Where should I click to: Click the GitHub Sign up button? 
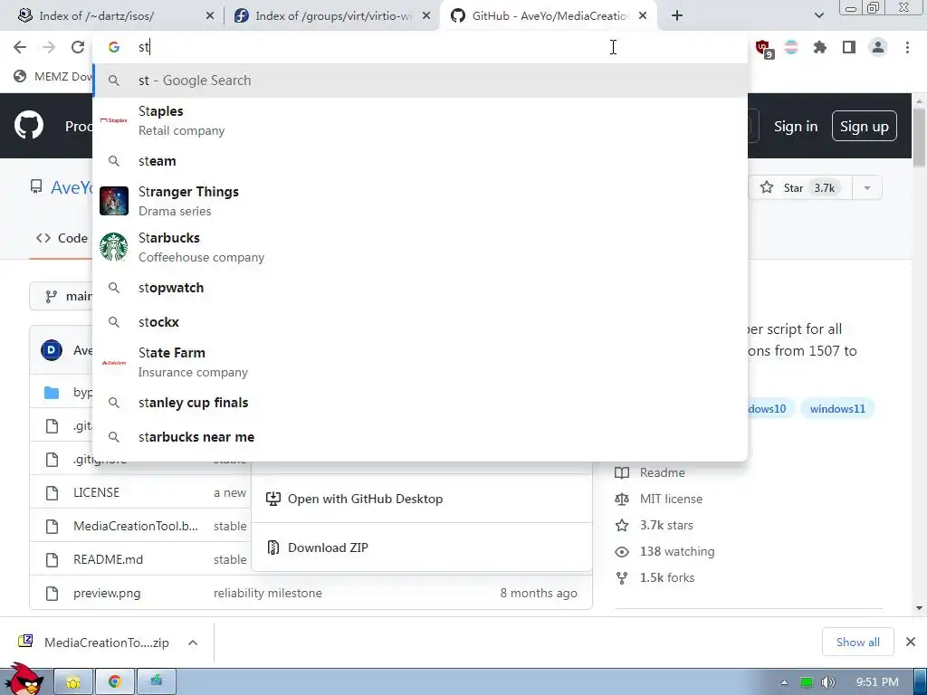tap(864, 127)
